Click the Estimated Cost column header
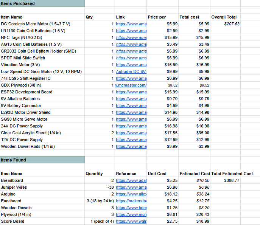Image resolution: width=260 pixels, height=225 pixels. click(194, 174)
